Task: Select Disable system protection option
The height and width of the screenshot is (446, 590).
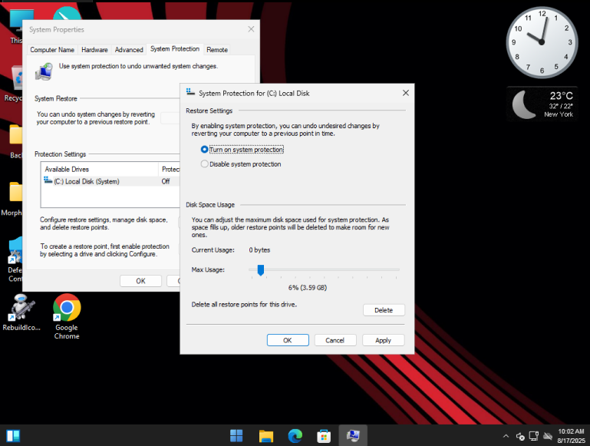Action: pos(204,164)
